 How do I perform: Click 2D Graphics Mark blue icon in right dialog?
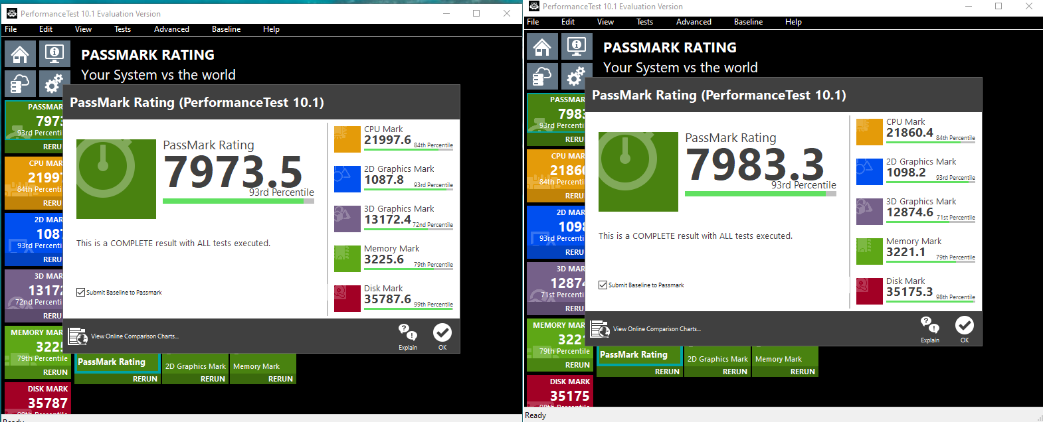pos(869,172)
